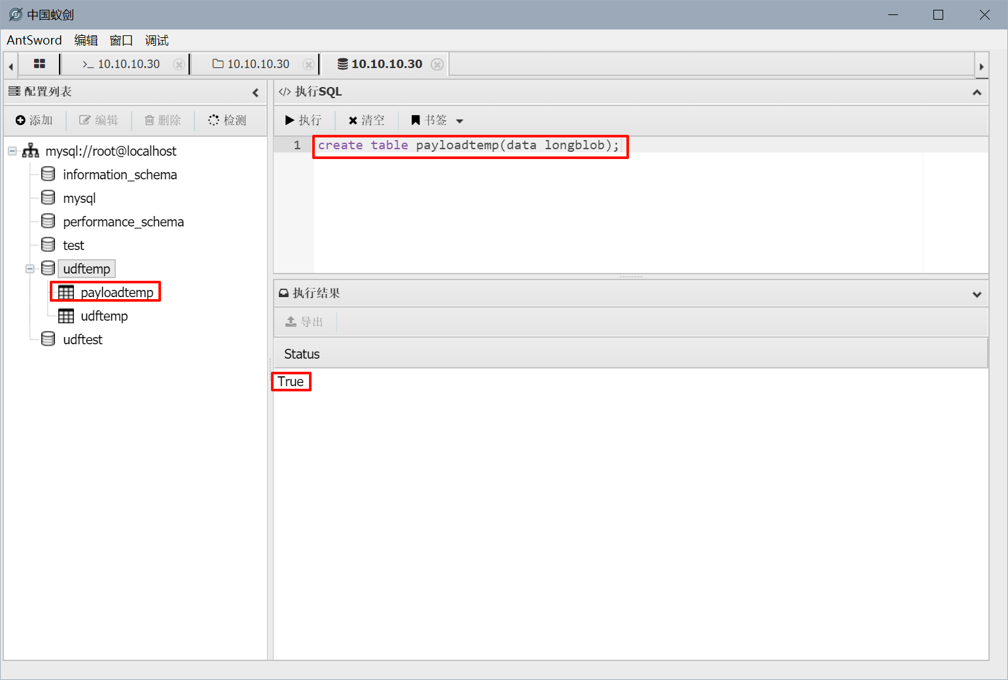Select the payloadtemp table icon

(x=66, y=293)
